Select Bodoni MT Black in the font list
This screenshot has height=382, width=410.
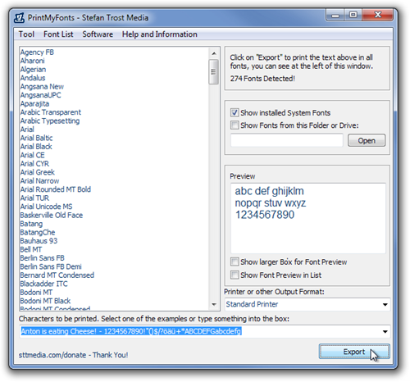[x=45, y=301]
